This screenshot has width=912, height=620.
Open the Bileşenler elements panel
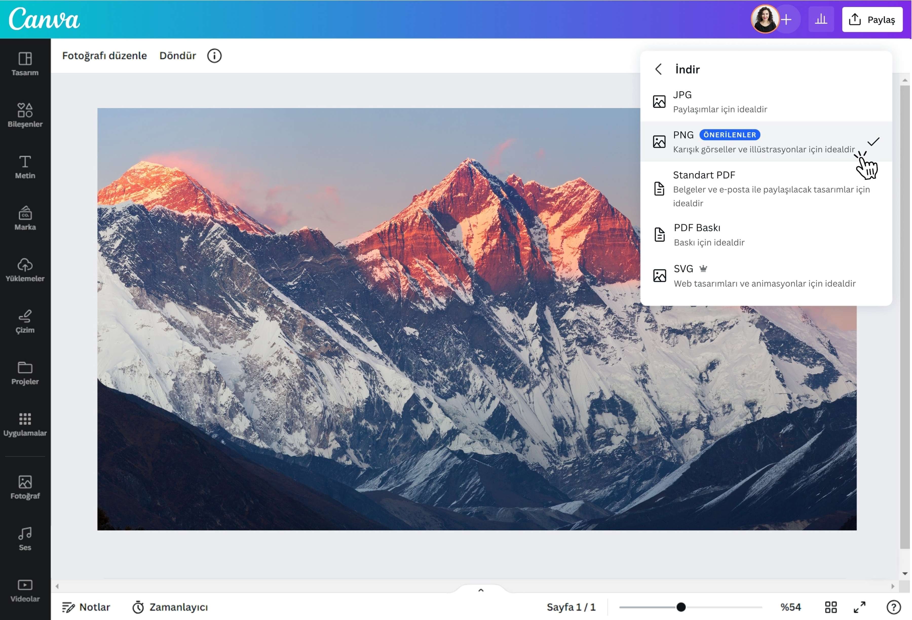[25, 115]
